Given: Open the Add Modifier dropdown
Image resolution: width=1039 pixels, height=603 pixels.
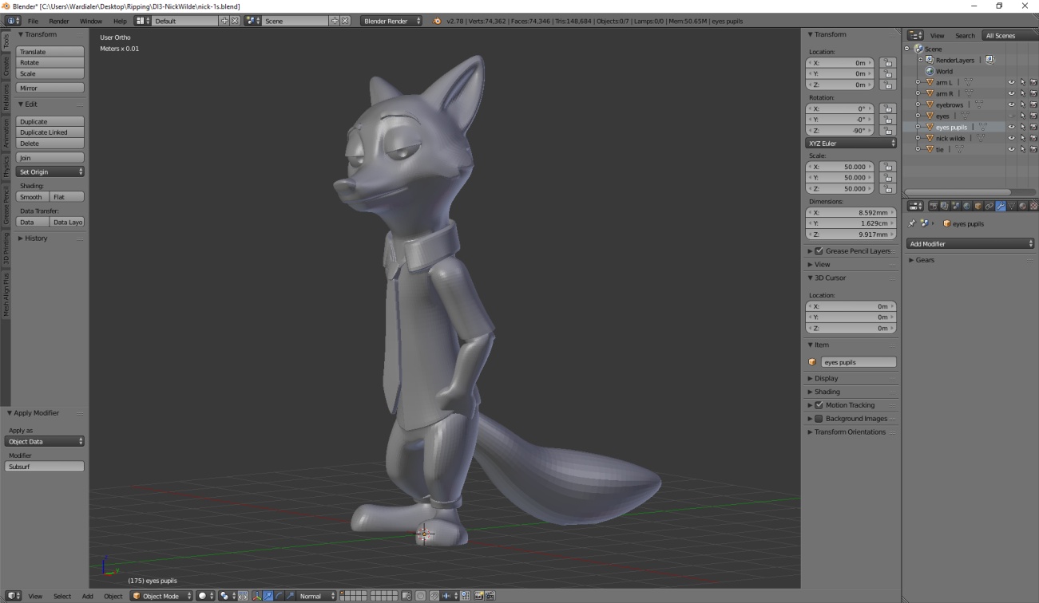Looking at the screenshot, I should 970,243.
